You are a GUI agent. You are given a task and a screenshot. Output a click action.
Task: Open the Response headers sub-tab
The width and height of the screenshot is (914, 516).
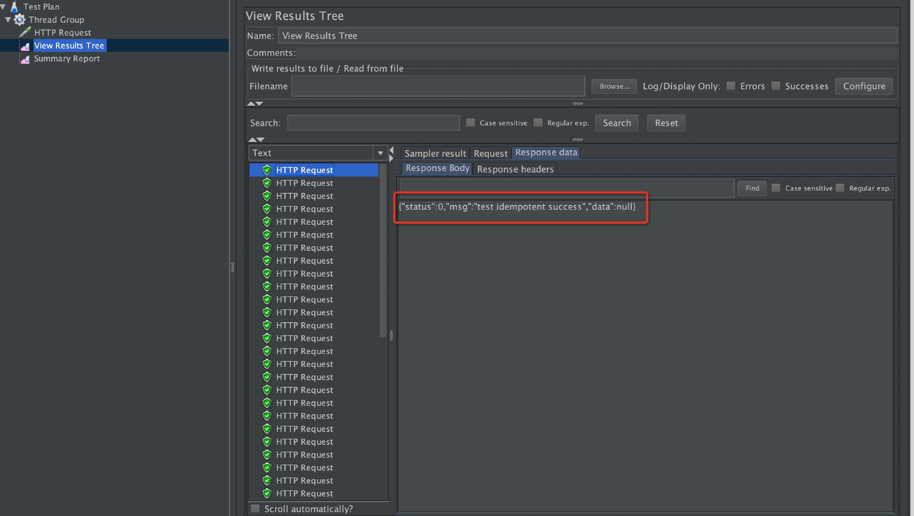pos(515,169)
